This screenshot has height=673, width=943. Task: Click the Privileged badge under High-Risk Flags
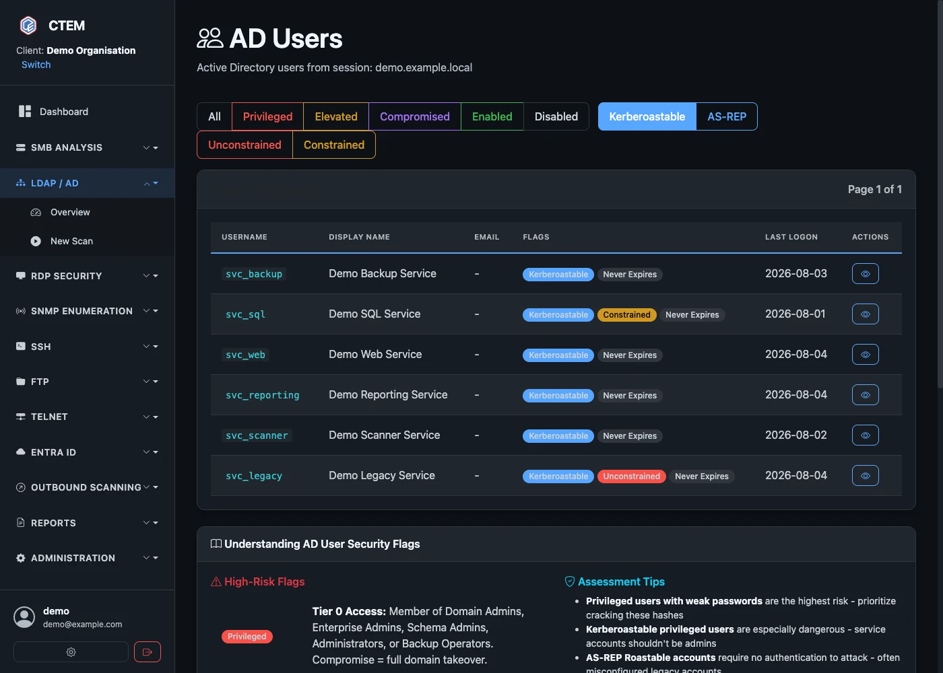[247, 637]
